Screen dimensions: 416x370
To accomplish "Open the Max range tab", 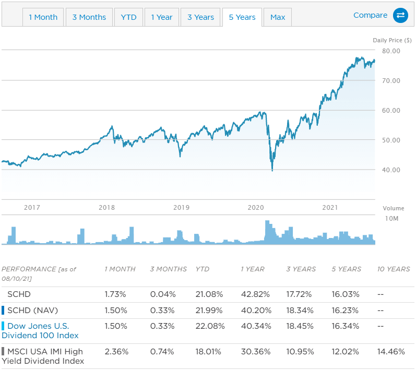I will 278,17.
